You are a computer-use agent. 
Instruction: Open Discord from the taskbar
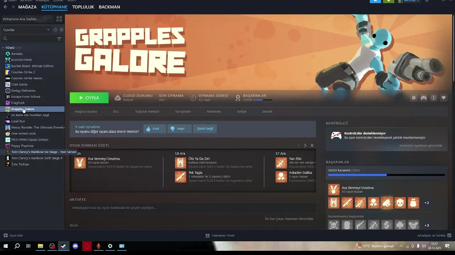point(75,246)
